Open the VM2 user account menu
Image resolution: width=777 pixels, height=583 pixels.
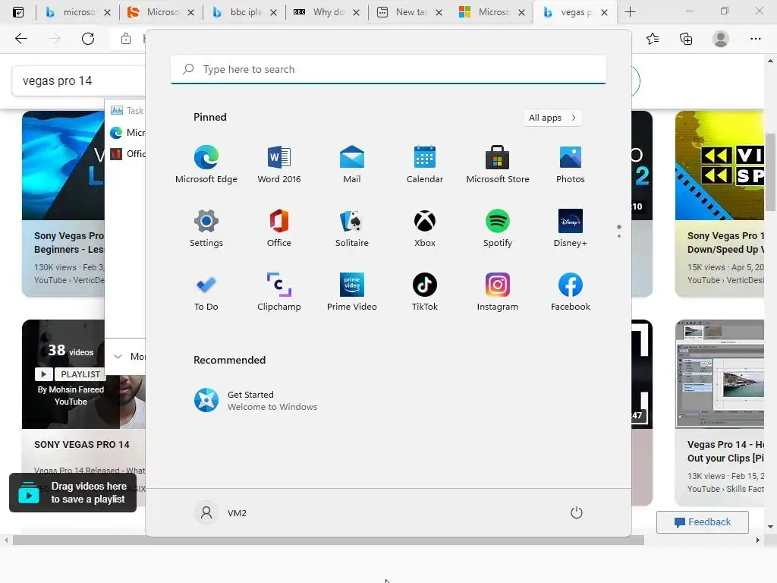(x=221, y=512)
